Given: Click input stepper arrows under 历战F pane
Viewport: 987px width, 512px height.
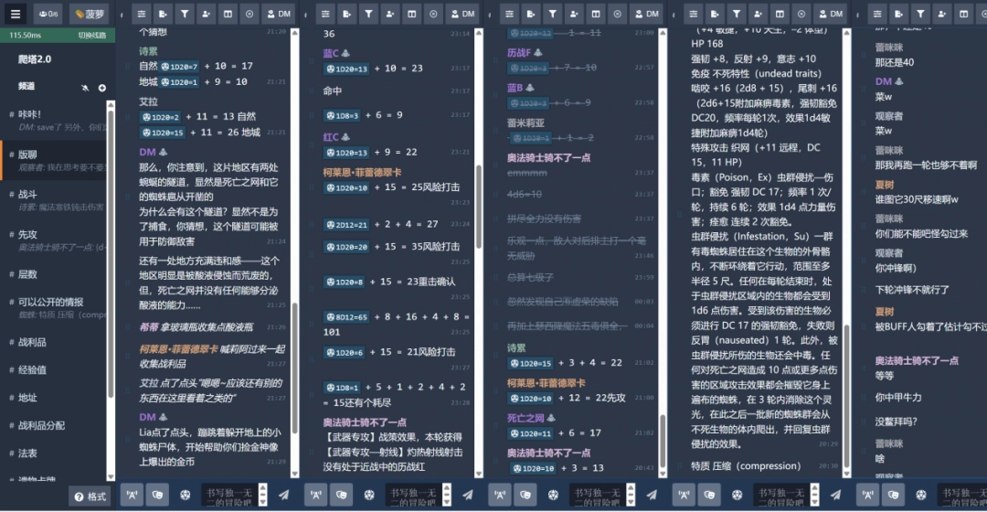Looking at the screenshot, I should [x=630, y=495].
